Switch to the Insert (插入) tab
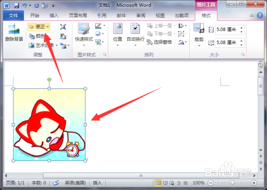 click(x=54, y=16)
